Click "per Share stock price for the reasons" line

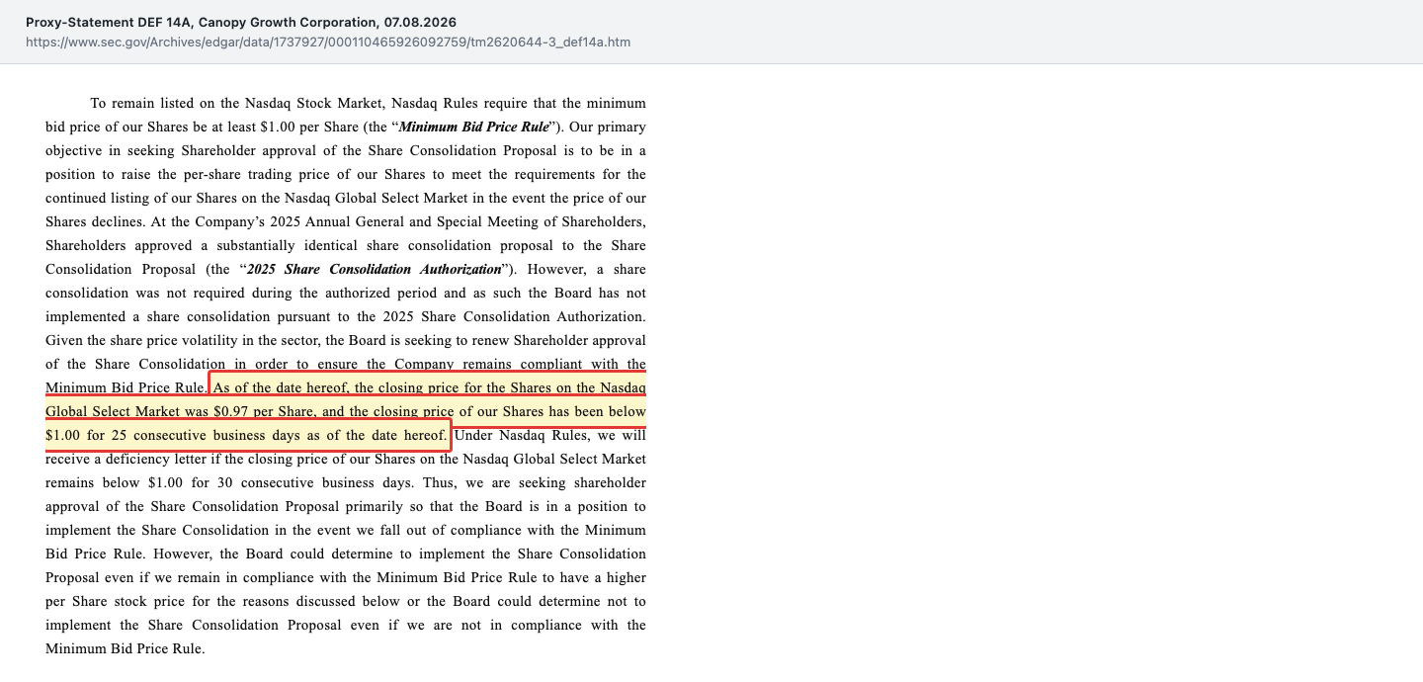(x=346, y=601)
